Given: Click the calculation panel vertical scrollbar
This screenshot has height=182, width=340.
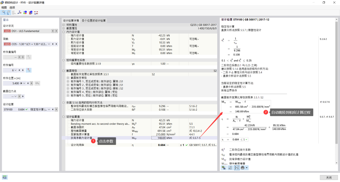Looking at the screenshot, I should [336, 91].
